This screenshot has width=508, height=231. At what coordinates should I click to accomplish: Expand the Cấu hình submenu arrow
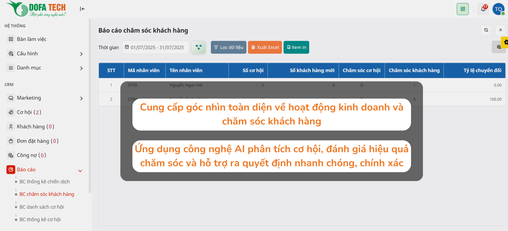click(81, 54)
